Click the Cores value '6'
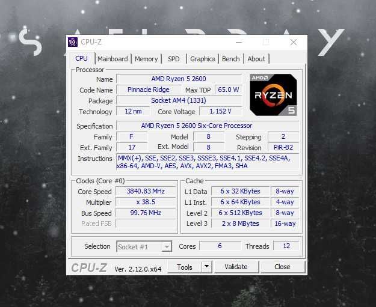This screenshot has height=307, width=376. coord(220,246)
